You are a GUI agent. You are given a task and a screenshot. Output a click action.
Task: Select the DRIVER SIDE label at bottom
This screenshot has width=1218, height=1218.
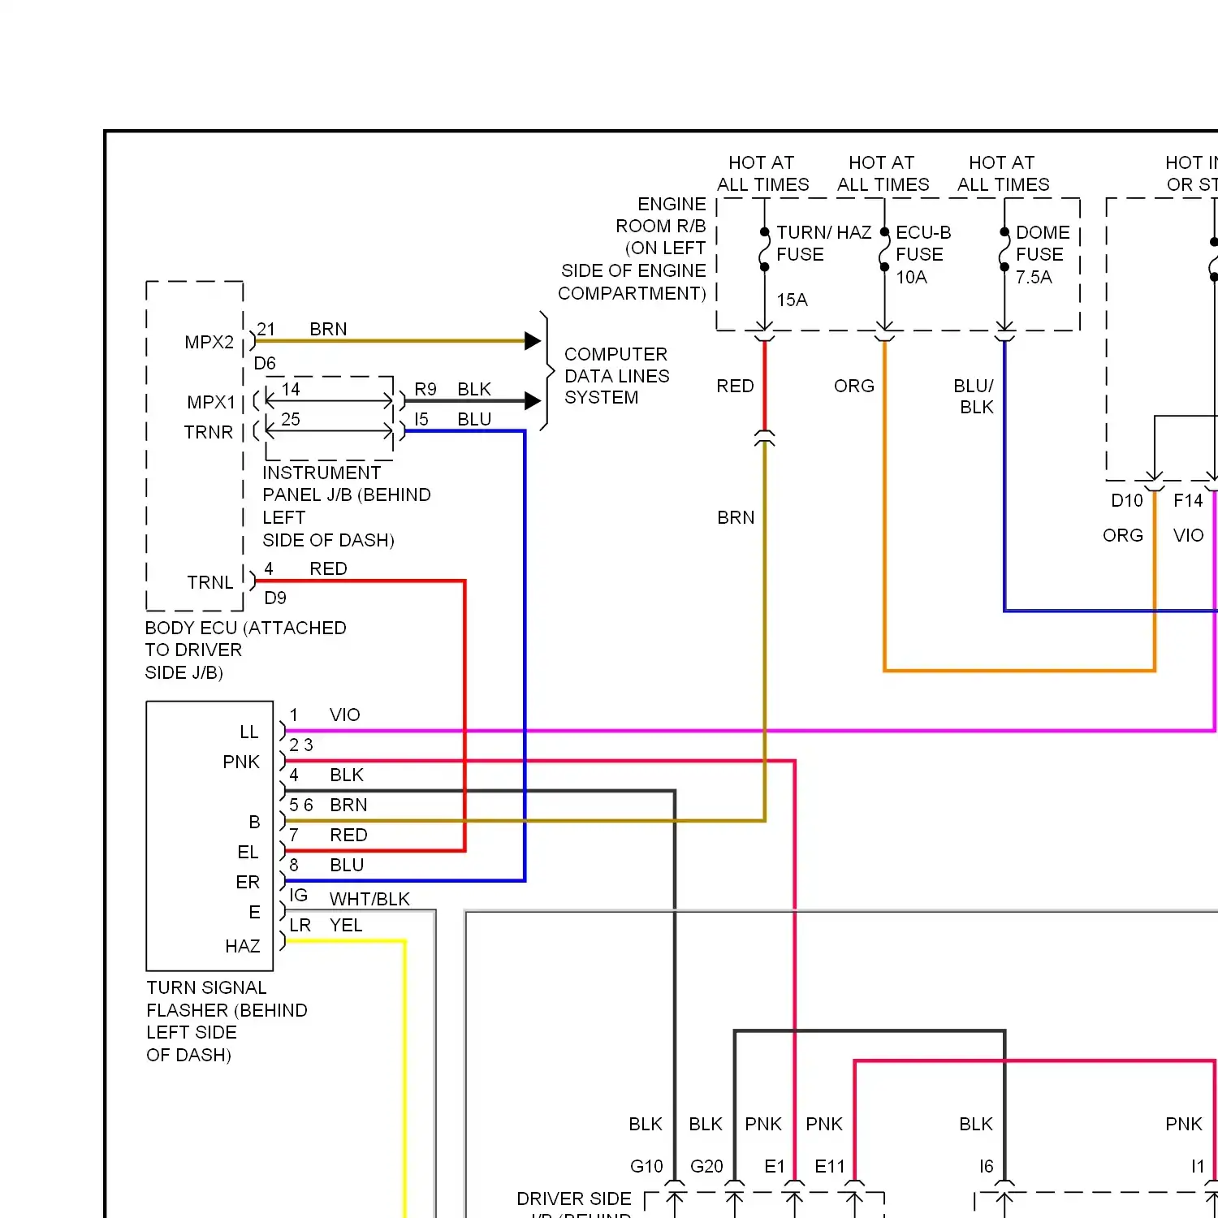point(574,1199)
